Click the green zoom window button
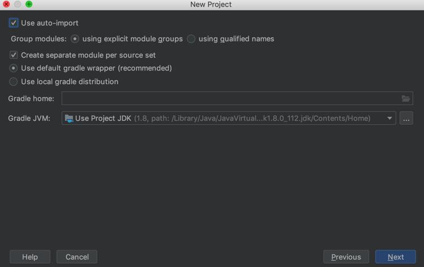Screen dimensions: 424x267 [x=29, y=5]
